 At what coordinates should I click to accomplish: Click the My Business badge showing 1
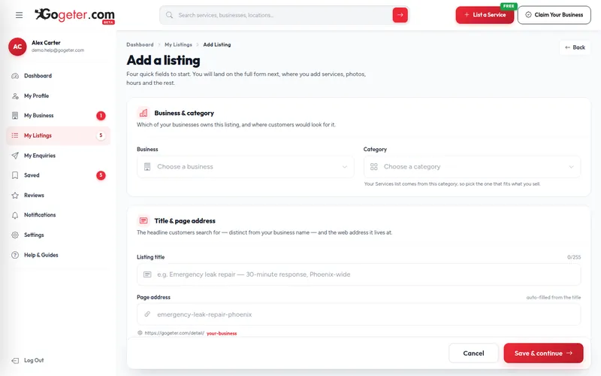click(101, 116)
